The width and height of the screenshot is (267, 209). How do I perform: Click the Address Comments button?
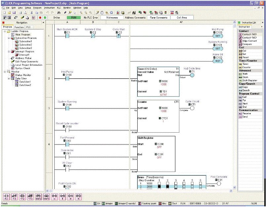click(135, 18)
